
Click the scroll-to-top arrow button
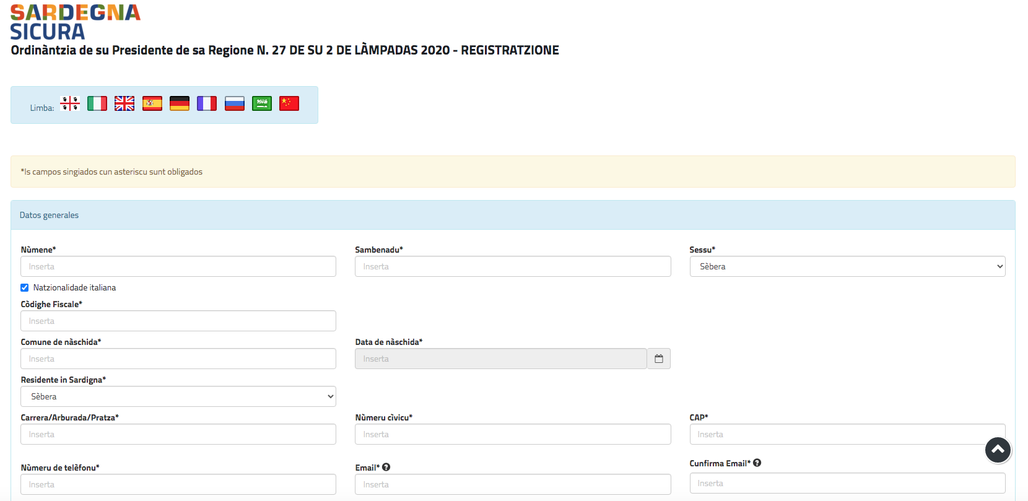(998, 450)
